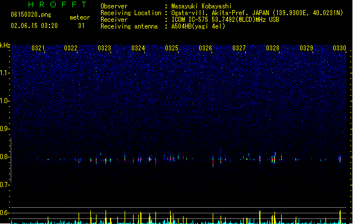Click the 0330 time marker
The image size is (353, 224).
click(340, 48)
